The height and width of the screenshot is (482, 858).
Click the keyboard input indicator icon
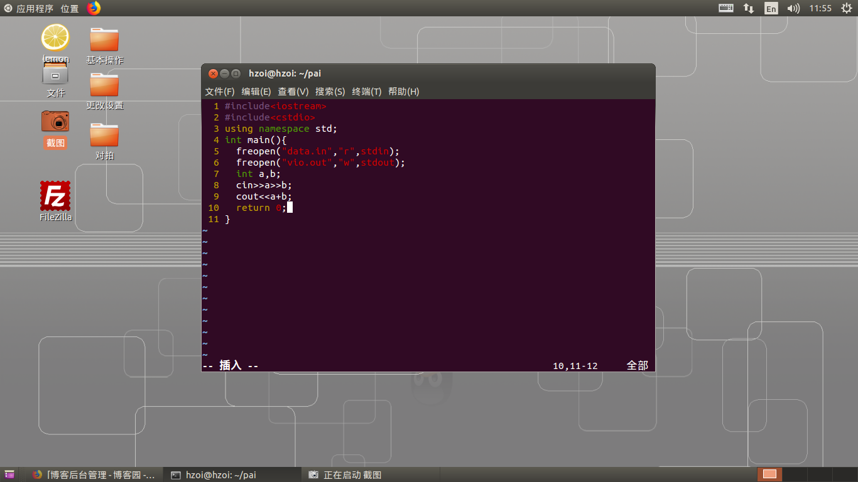click(725, 8)
